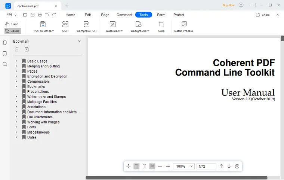Switch to the Comment tab

point(124,15)
